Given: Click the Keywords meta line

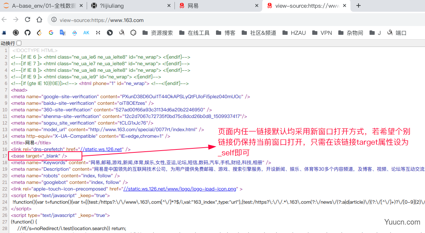Looking at the screenshot, I should click(141, 162).
